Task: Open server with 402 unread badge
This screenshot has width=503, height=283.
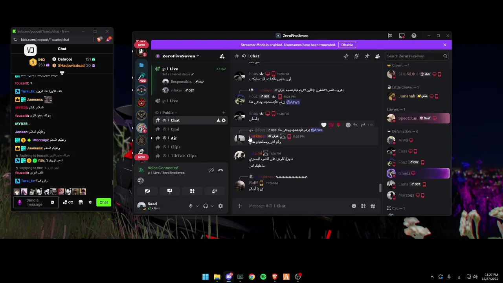Action: pos(141,78)
